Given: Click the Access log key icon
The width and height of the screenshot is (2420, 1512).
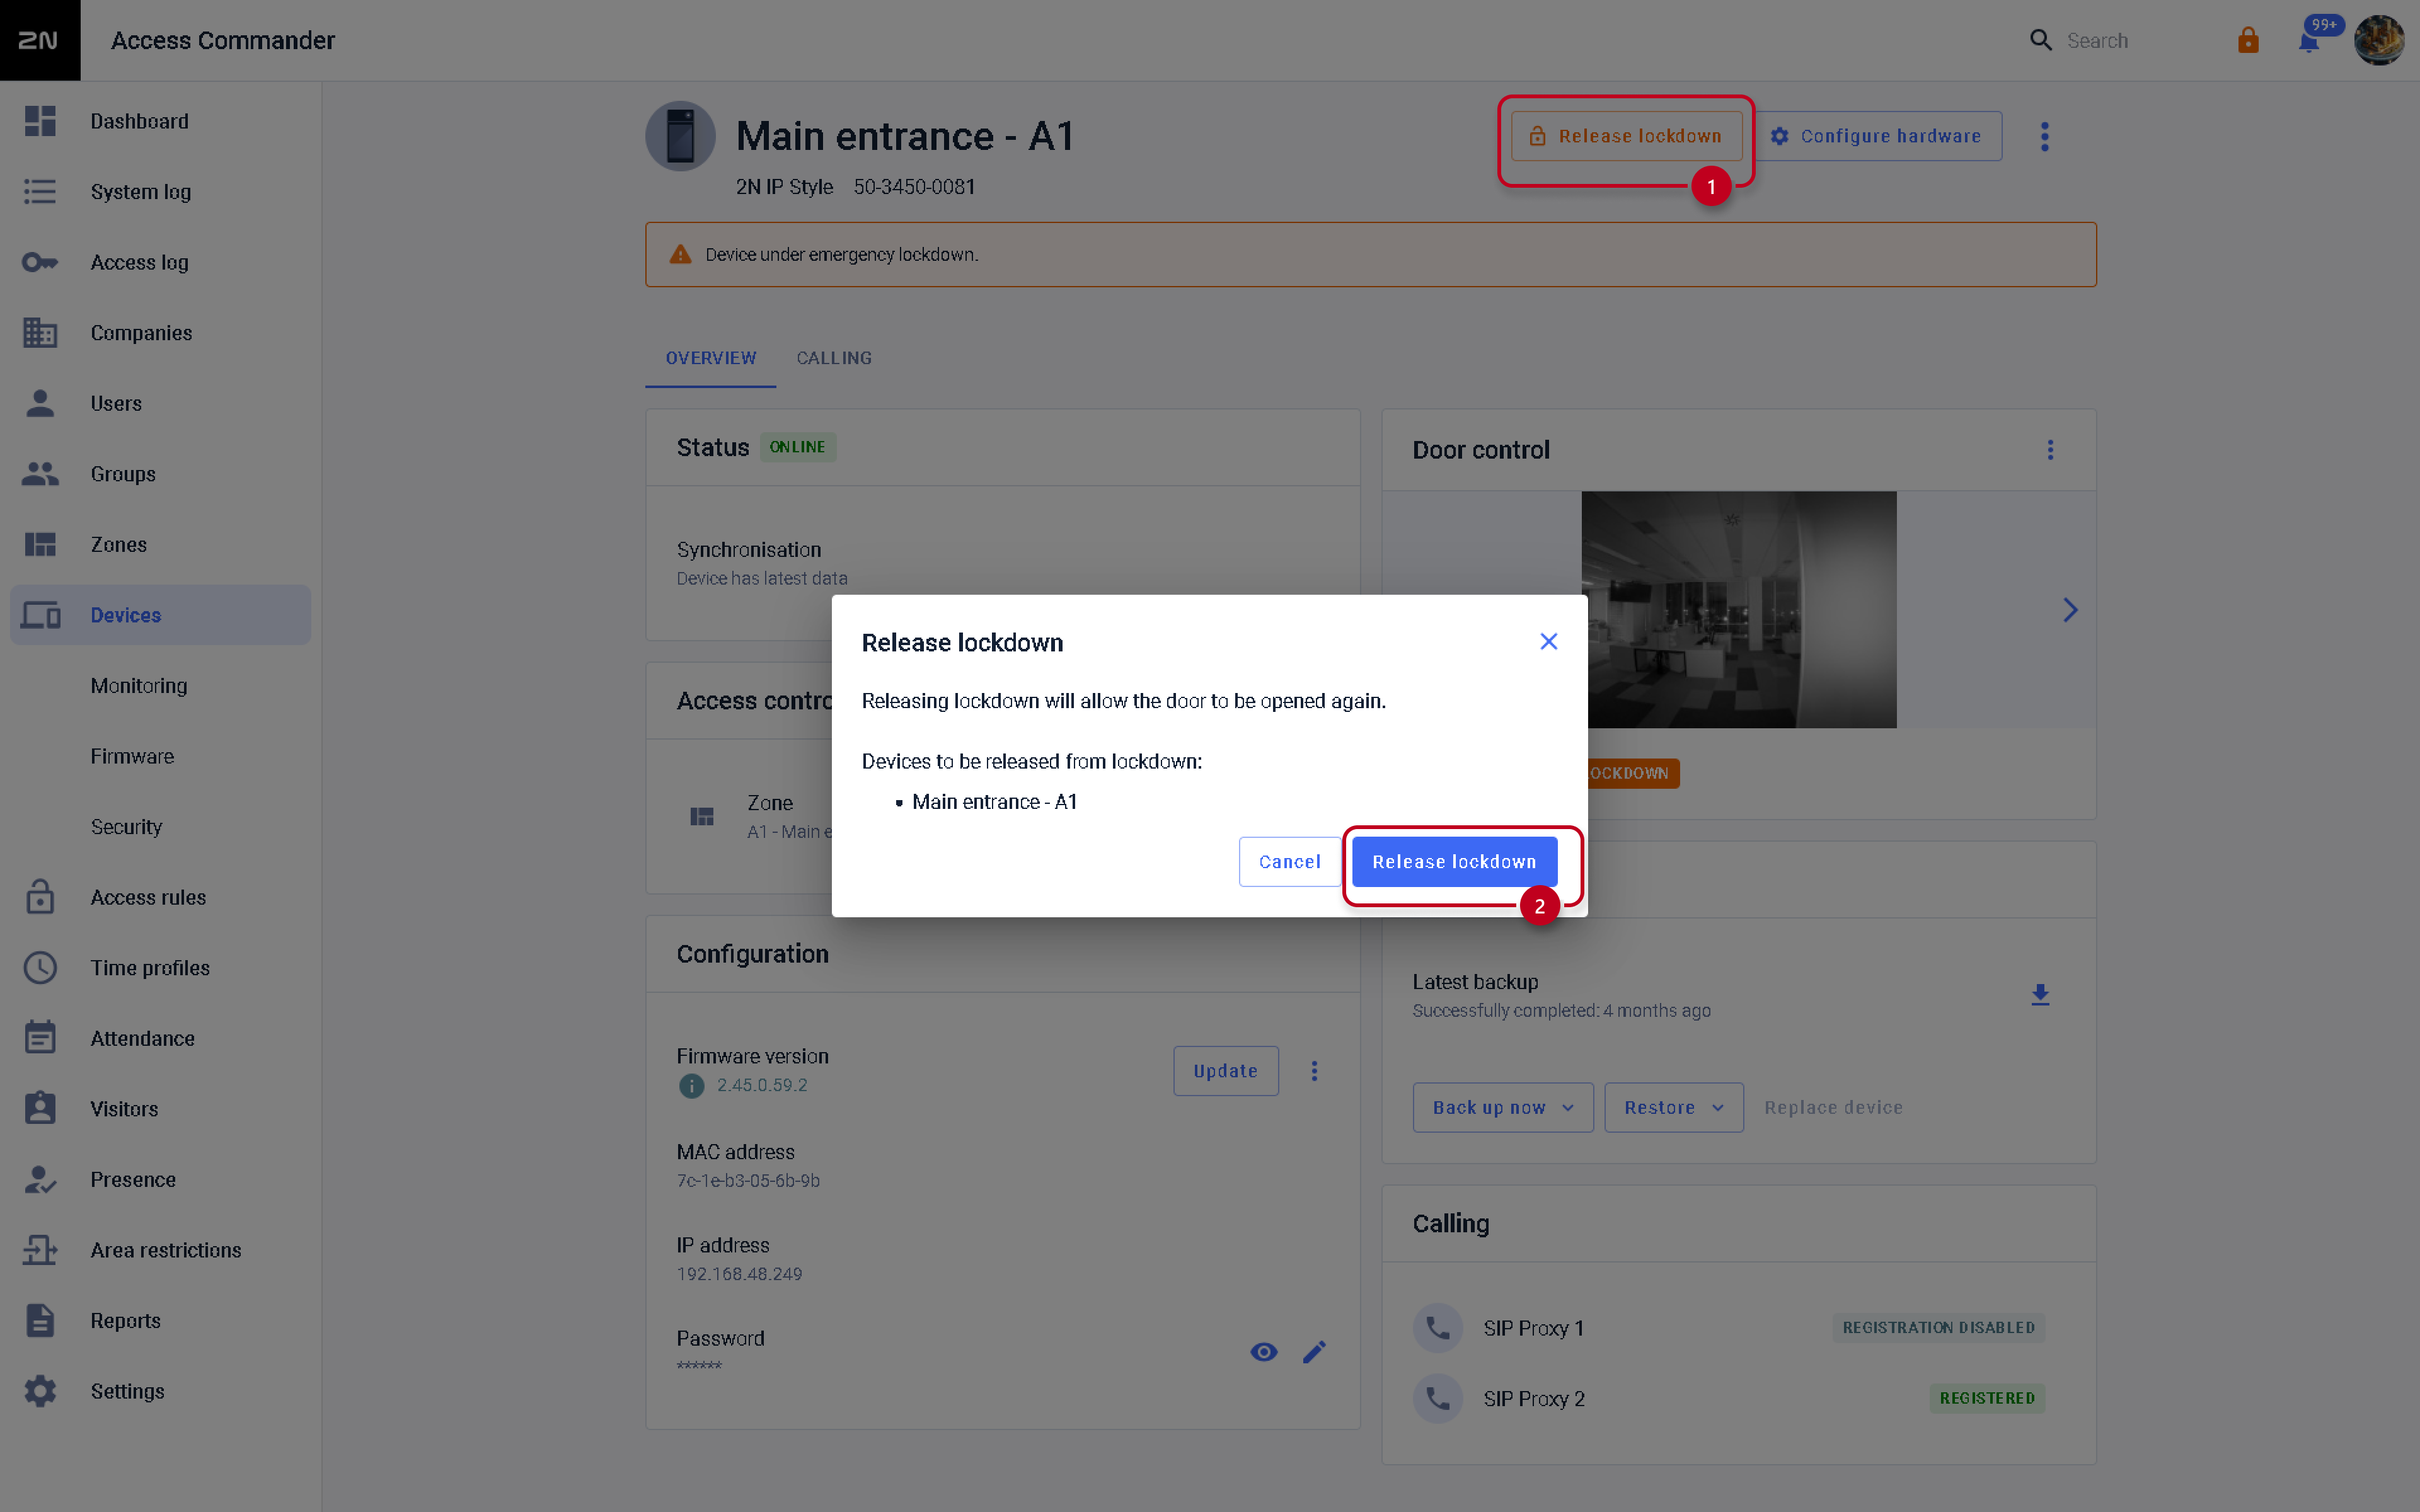Looking at the screenshot, I should (40, 262).
